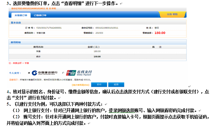The height and width of the screenshot is (127, 215).
Task: Switch to the 已缴费订单 tab
Action: click(40, 15)
